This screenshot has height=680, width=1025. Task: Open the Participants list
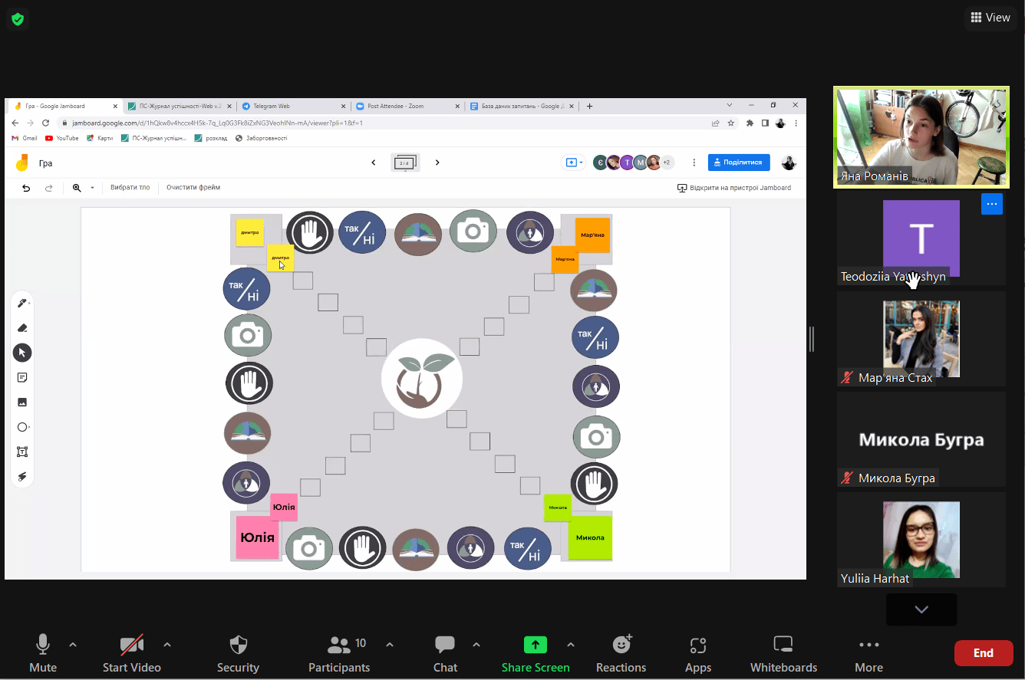[x=339, y=645]
